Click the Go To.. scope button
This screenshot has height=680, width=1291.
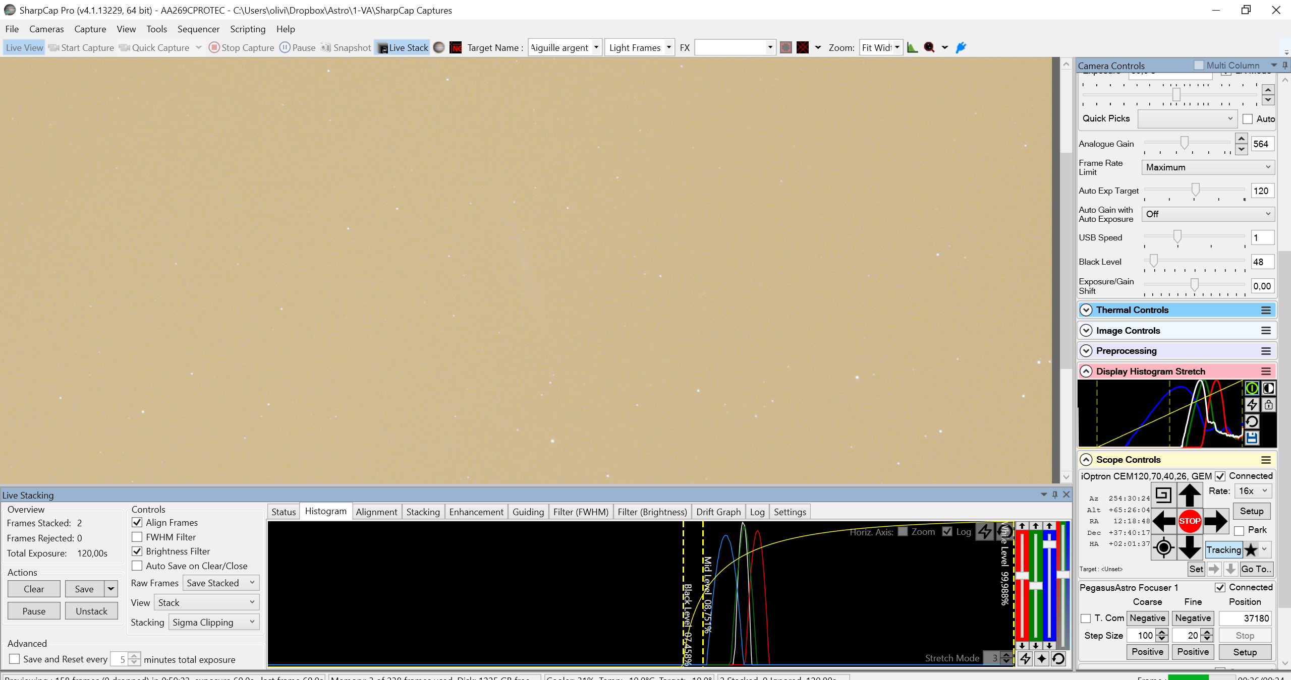click(1256, 569)
